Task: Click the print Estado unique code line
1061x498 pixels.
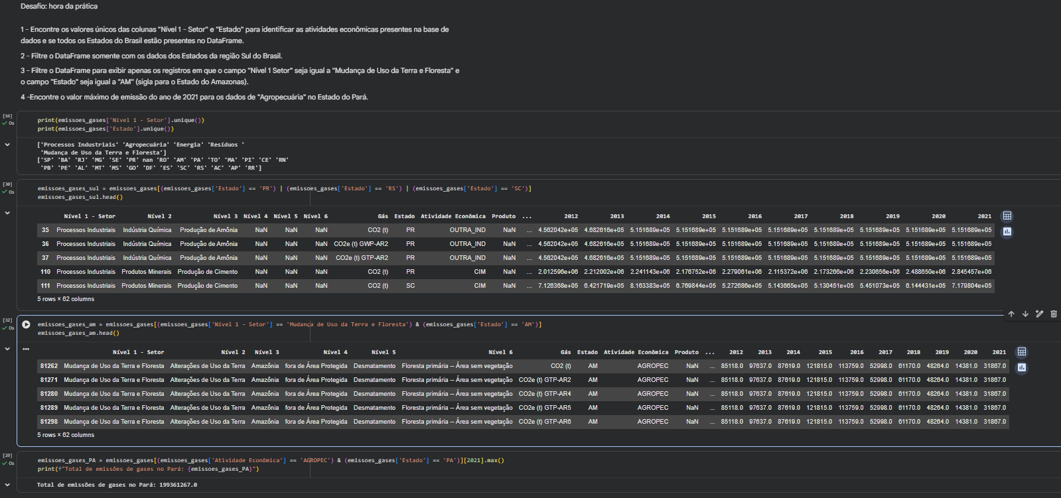Action: pyautogui.click(x=106, y=129)
